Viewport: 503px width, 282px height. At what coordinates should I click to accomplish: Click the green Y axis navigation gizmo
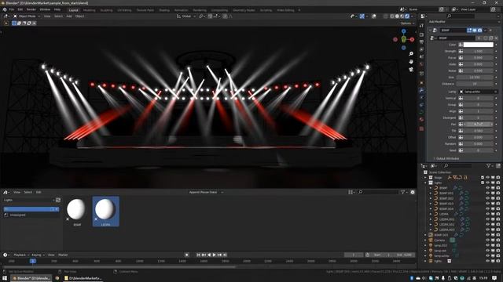[x=403, y=39]
